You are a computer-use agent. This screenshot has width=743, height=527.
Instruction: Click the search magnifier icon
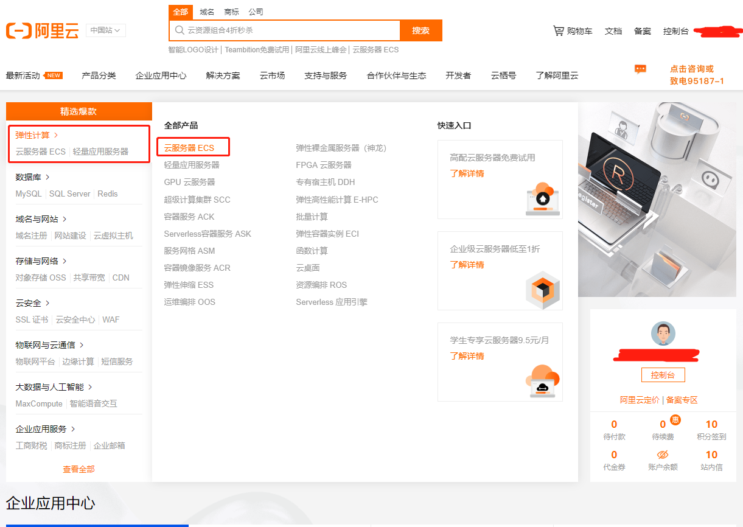(180, 30)
